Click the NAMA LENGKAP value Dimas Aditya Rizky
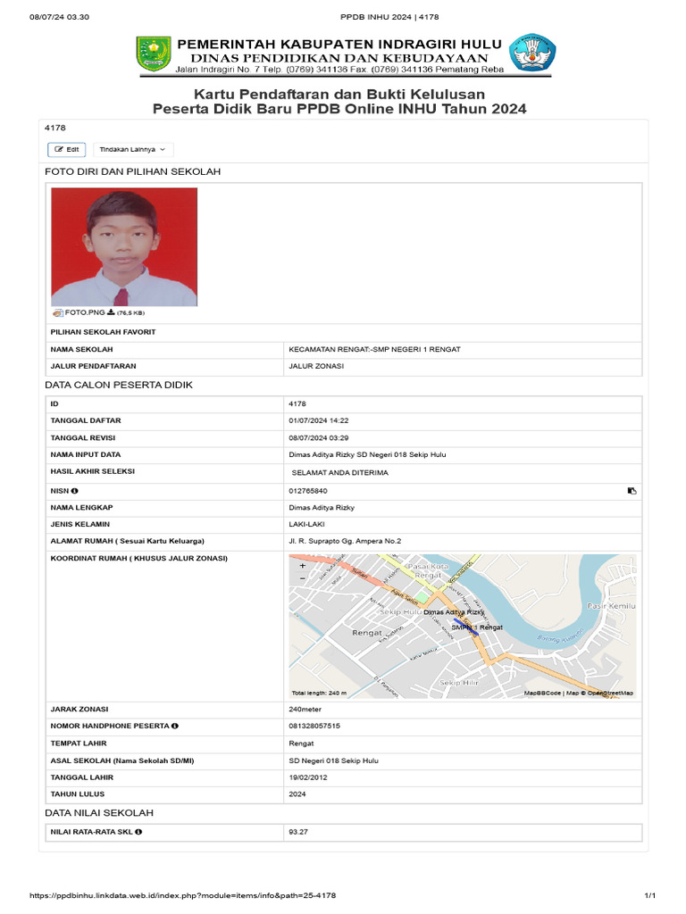 pos(322,507)
